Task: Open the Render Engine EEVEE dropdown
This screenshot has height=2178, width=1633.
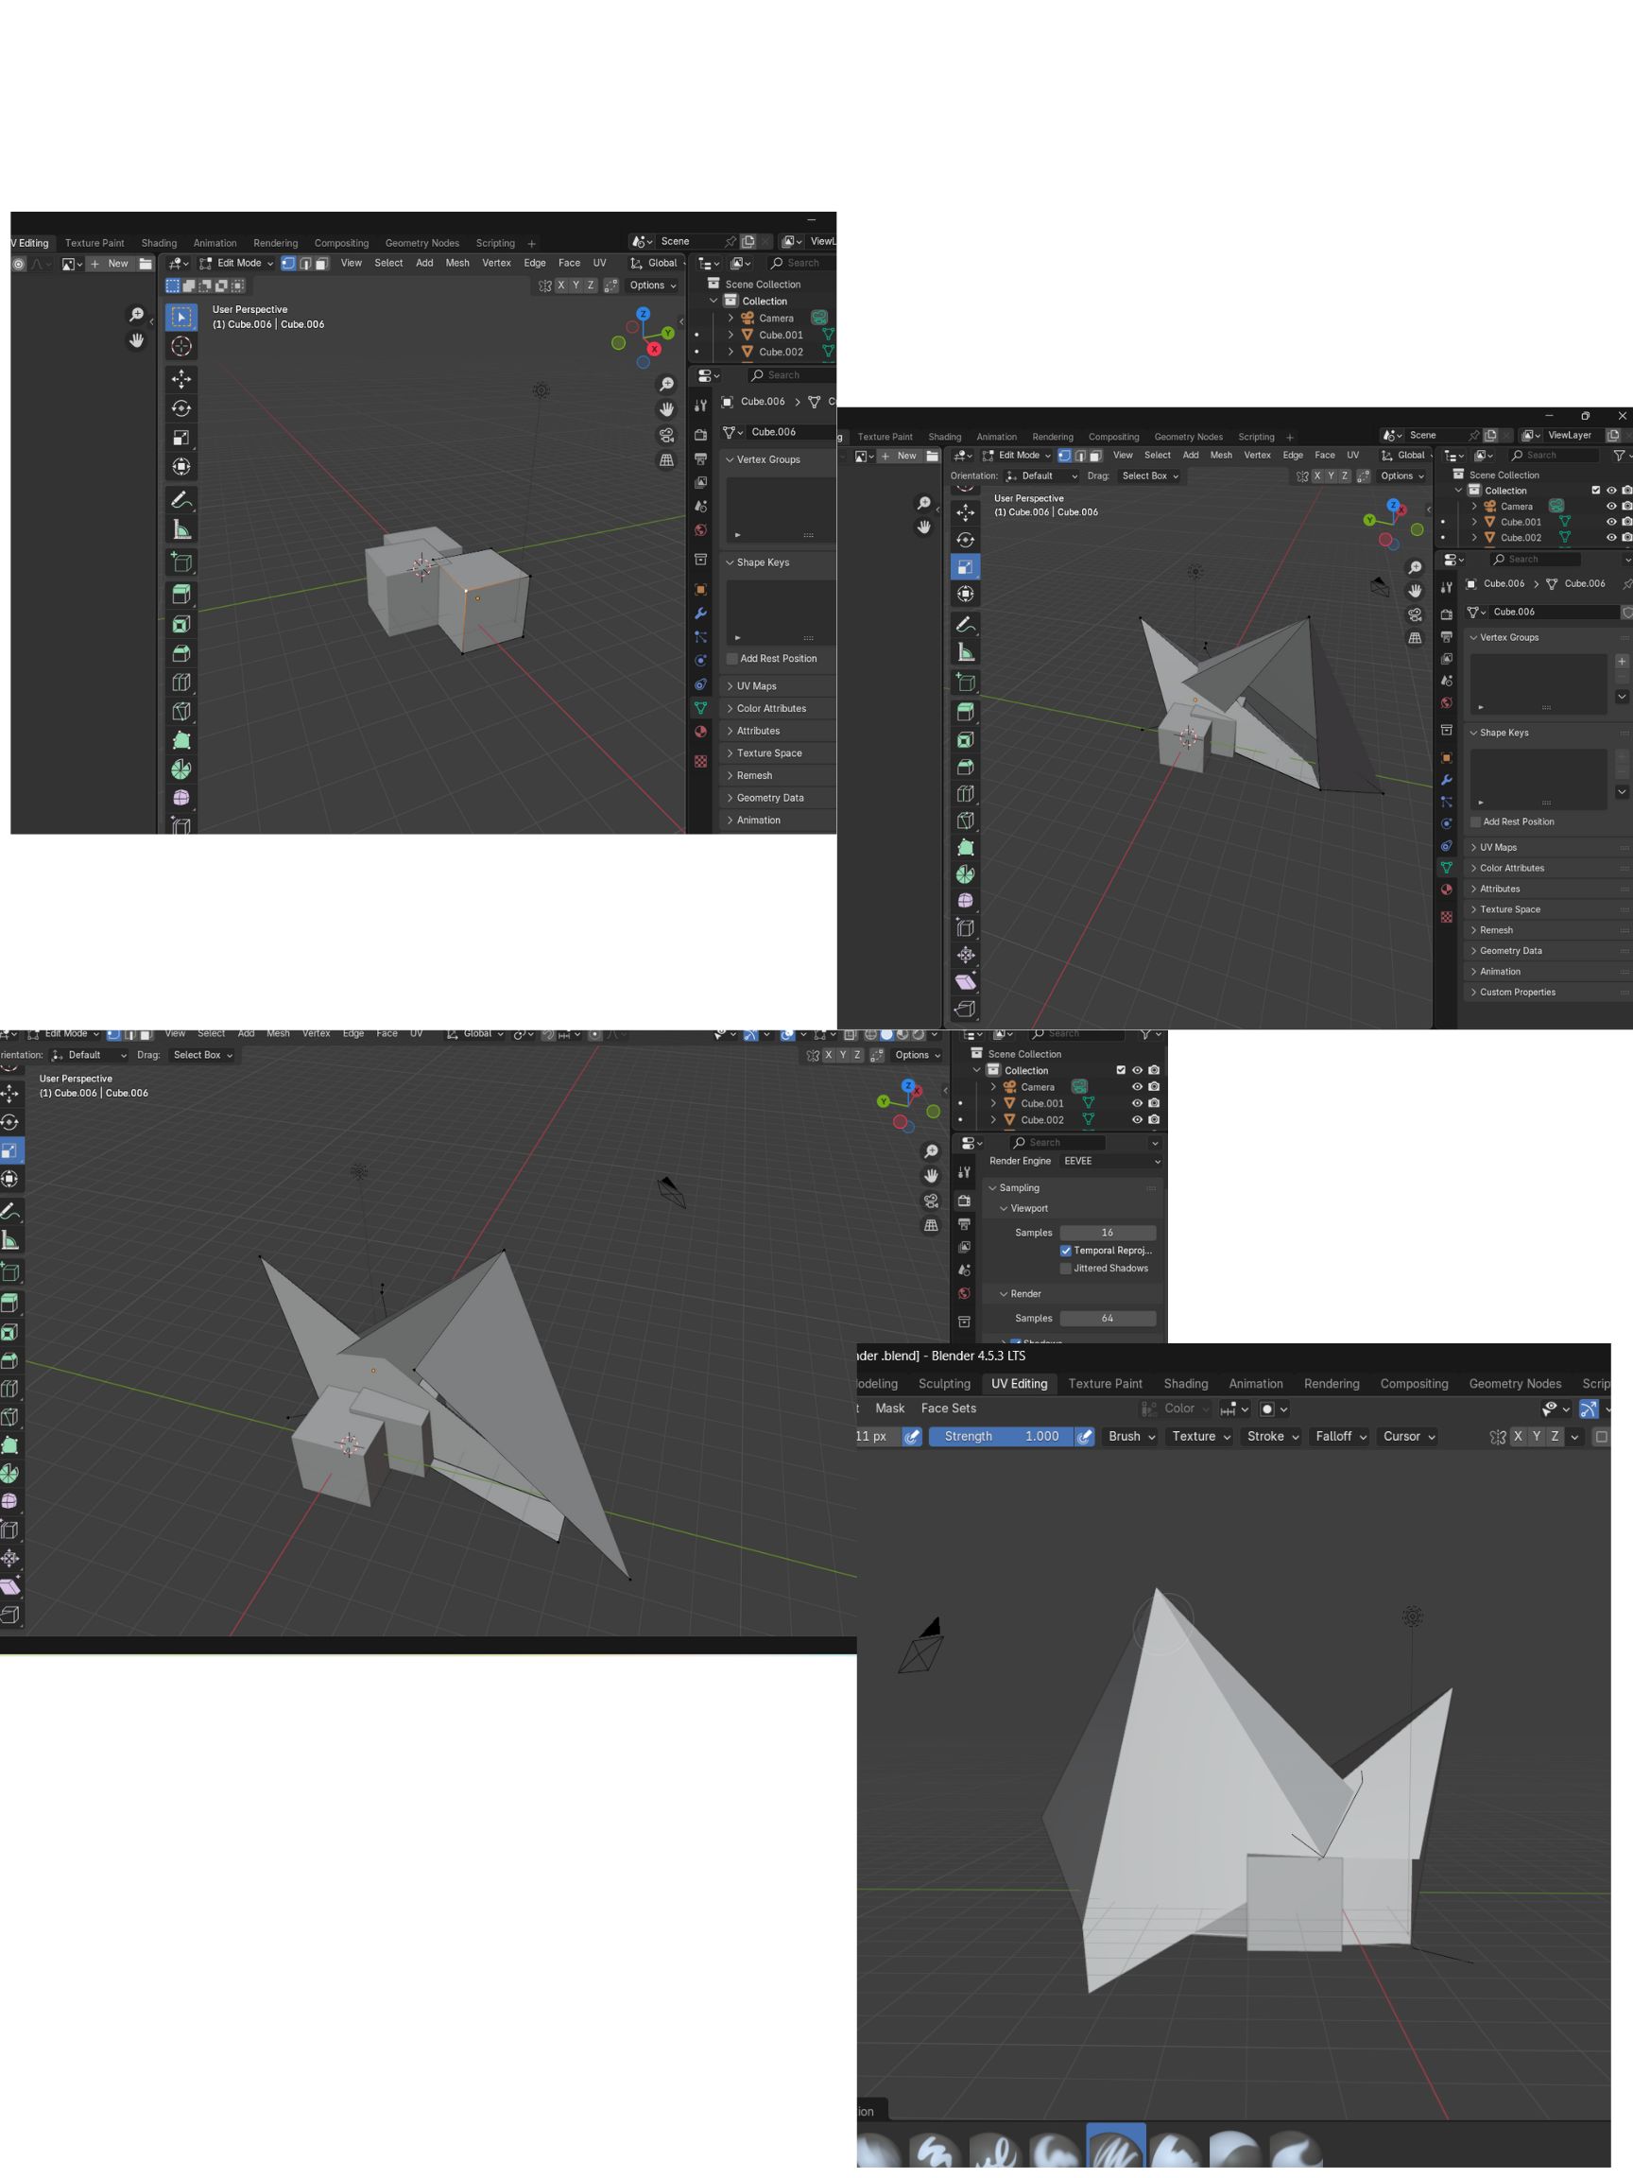Action: 1109,1161
